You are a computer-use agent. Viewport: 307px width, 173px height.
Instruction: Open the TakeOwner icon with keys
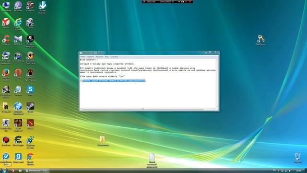(261, 40)
